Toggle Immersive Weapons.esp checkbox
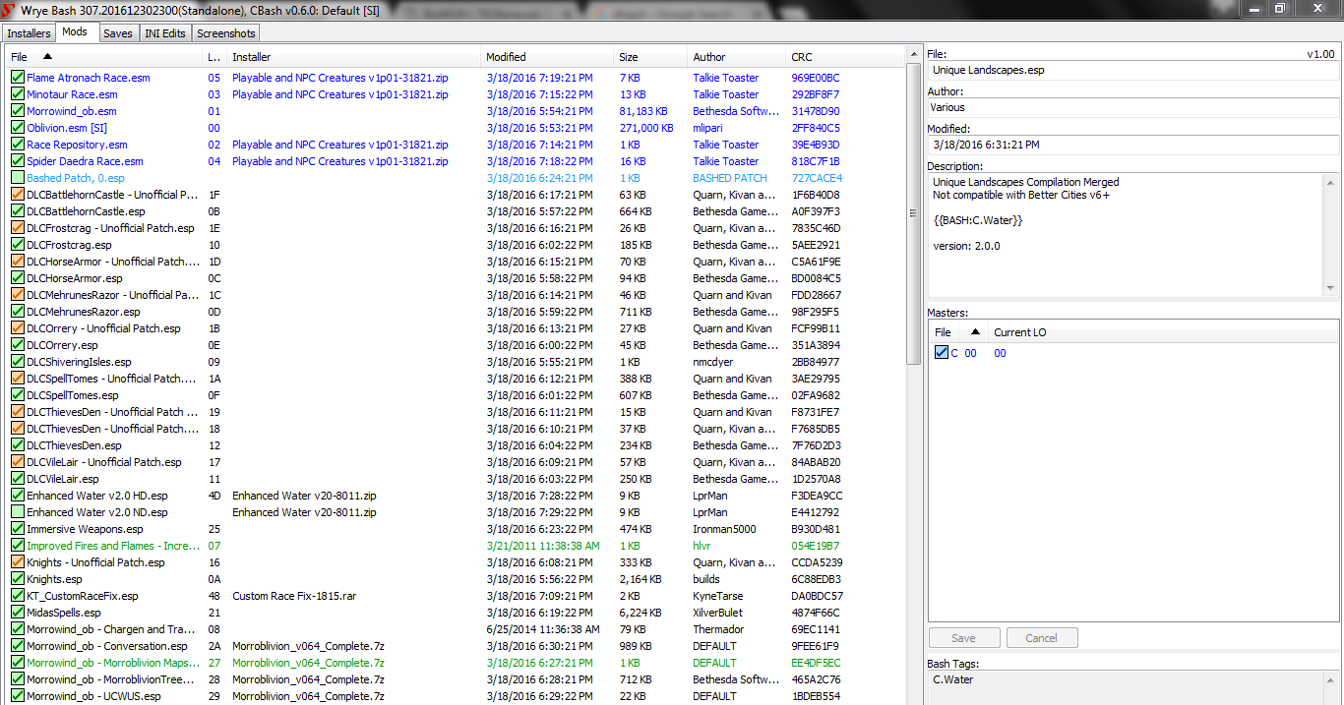Image resolution: width=1344 pixels, height=705 pixels. [x=18, y=529]
